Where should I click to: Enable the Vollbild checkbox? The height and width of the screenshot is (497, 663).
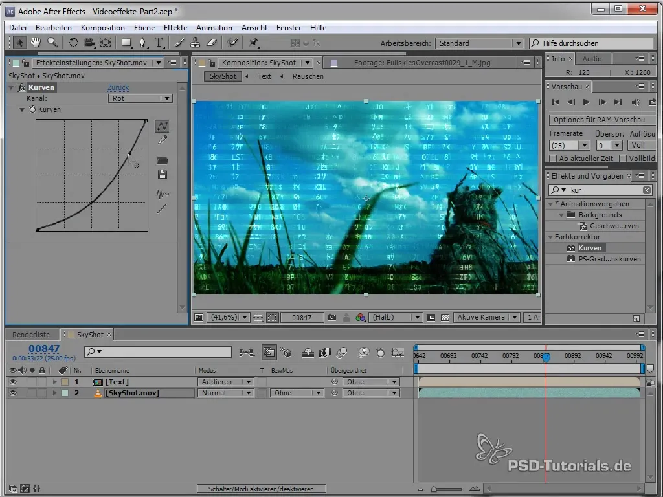pos(623,159)
